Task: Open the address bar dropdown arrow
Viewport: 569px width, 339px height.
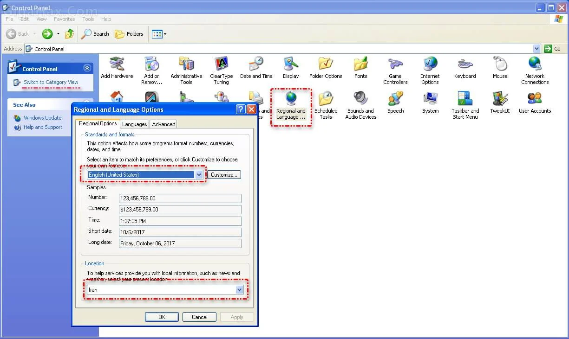Action: point(537,49)
